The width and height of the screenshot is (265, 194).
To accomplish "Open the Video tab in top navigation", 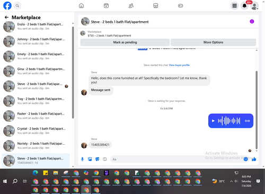I will pos(106,6).
